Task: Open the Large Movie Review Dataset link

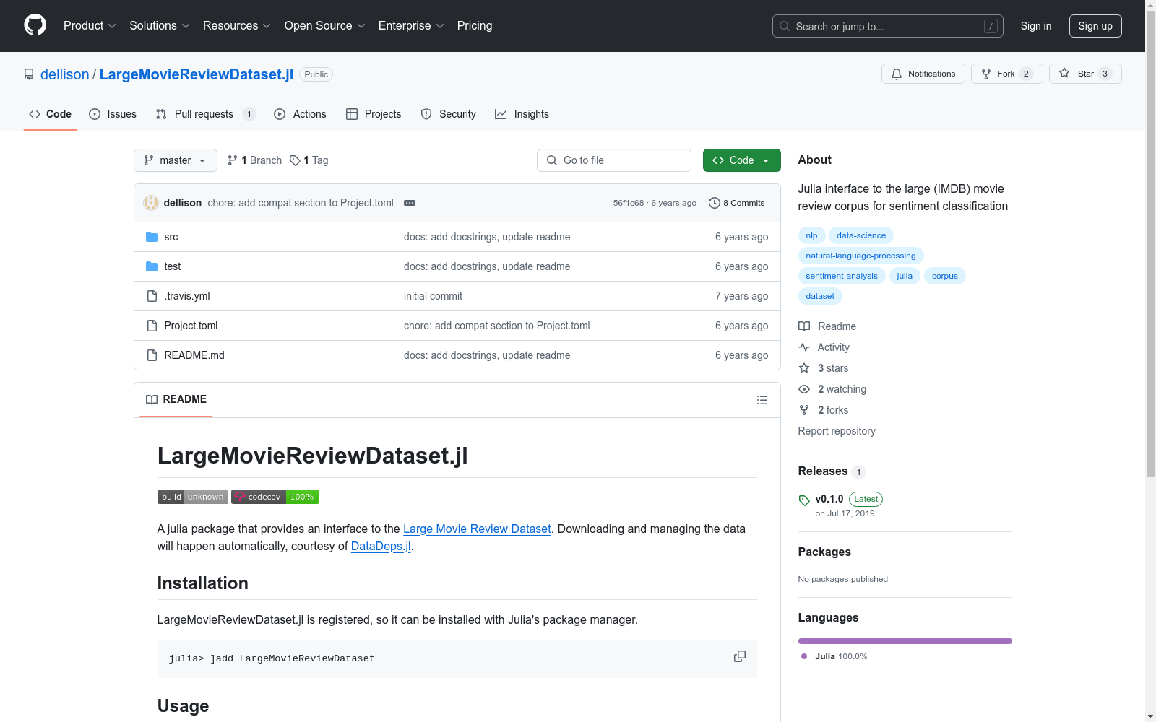Action: click(x=477, y=529)
